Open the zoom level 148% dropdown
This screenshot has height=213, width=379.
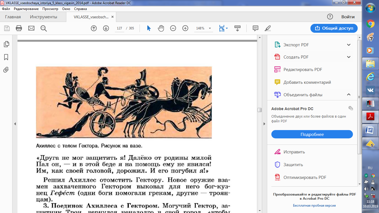coord(210,28)
